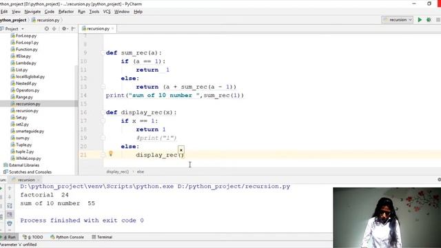Open the VCS menu

pyautogui.click(x=107, y=12)
